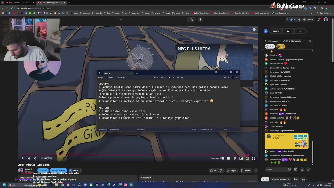Click the blue IQ badge

[266, 31]
